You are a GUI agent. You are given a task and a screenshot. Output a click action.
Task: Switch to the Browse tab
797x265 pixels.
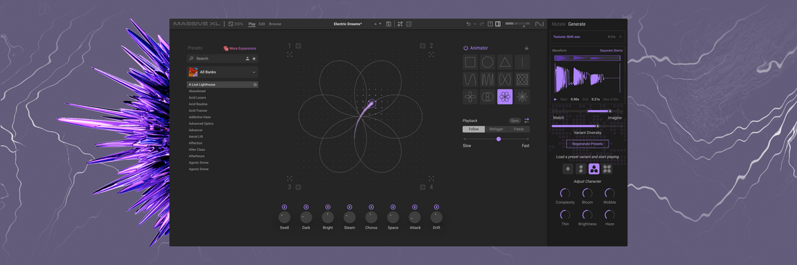click(275, 24)
